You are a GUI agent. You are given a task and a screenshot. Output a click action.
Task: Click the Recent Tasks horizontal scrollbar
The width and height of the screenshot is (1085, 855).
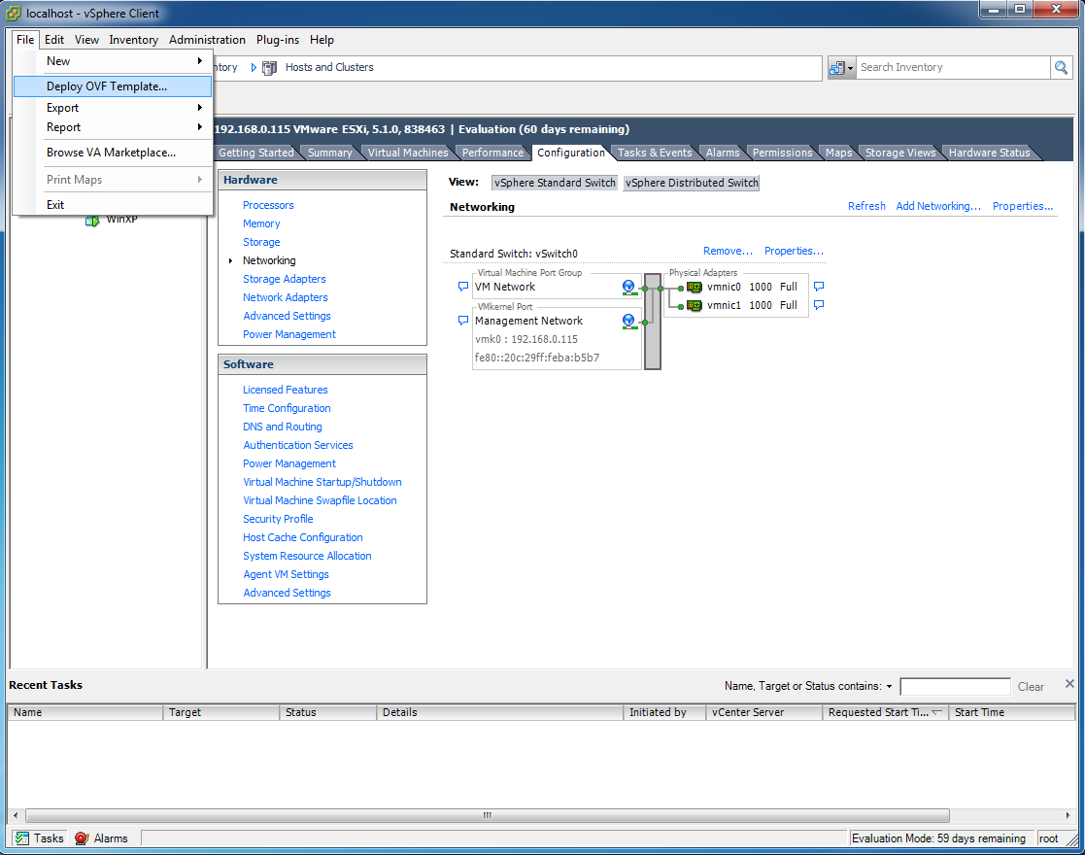pyautogui.click(x=488, y=815)
